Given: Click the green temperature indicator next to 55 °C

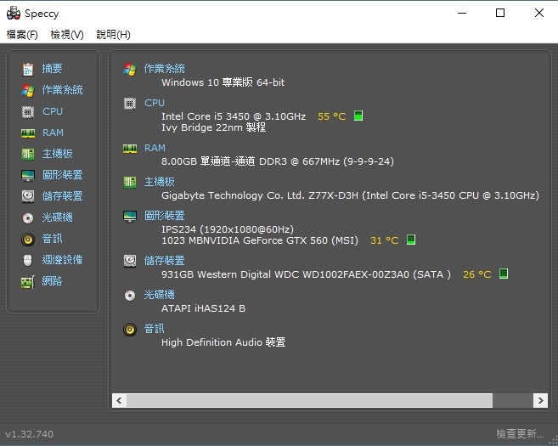Looking at the screenshot, I should (x=358, y=116).
